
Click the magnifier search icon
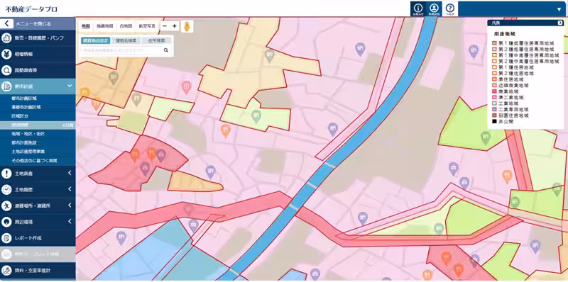[166, 50]
